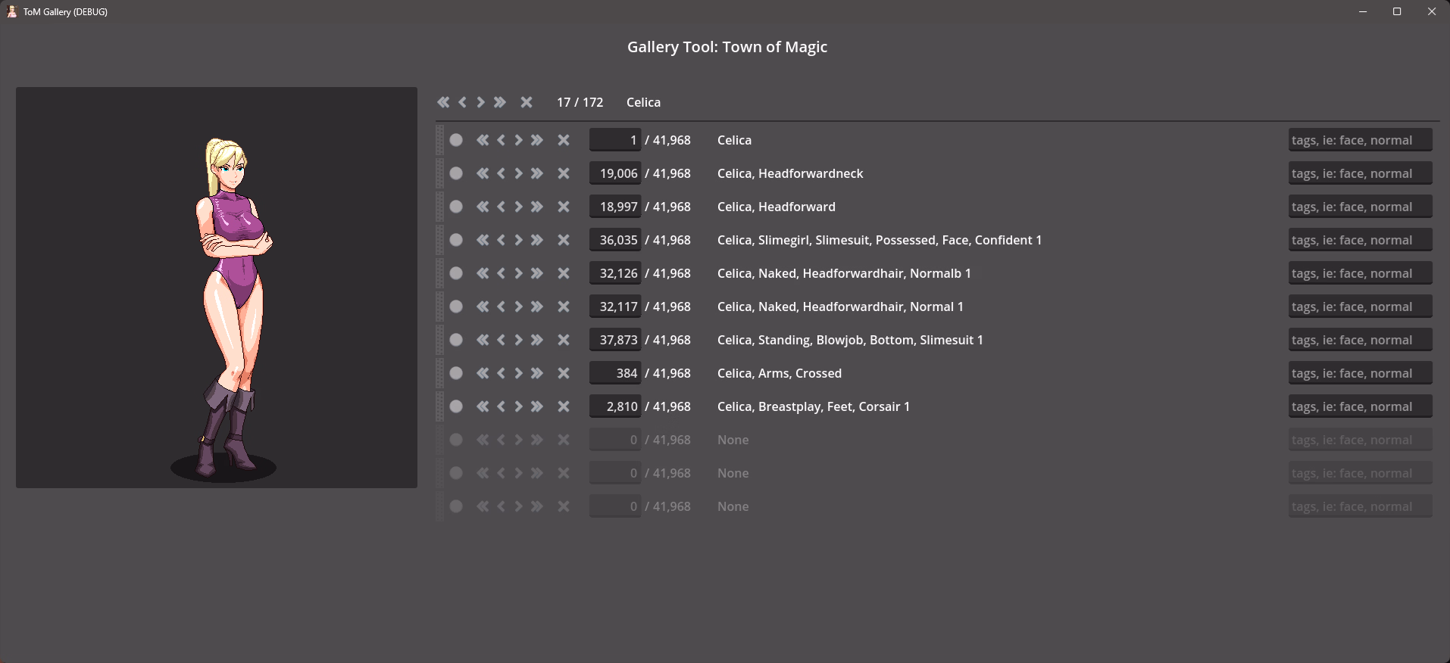The height and width of the screenshot is (663, 1450).
Task: Toggle the dot on Celica, Headforward row
Action: [x=456, y=207]
